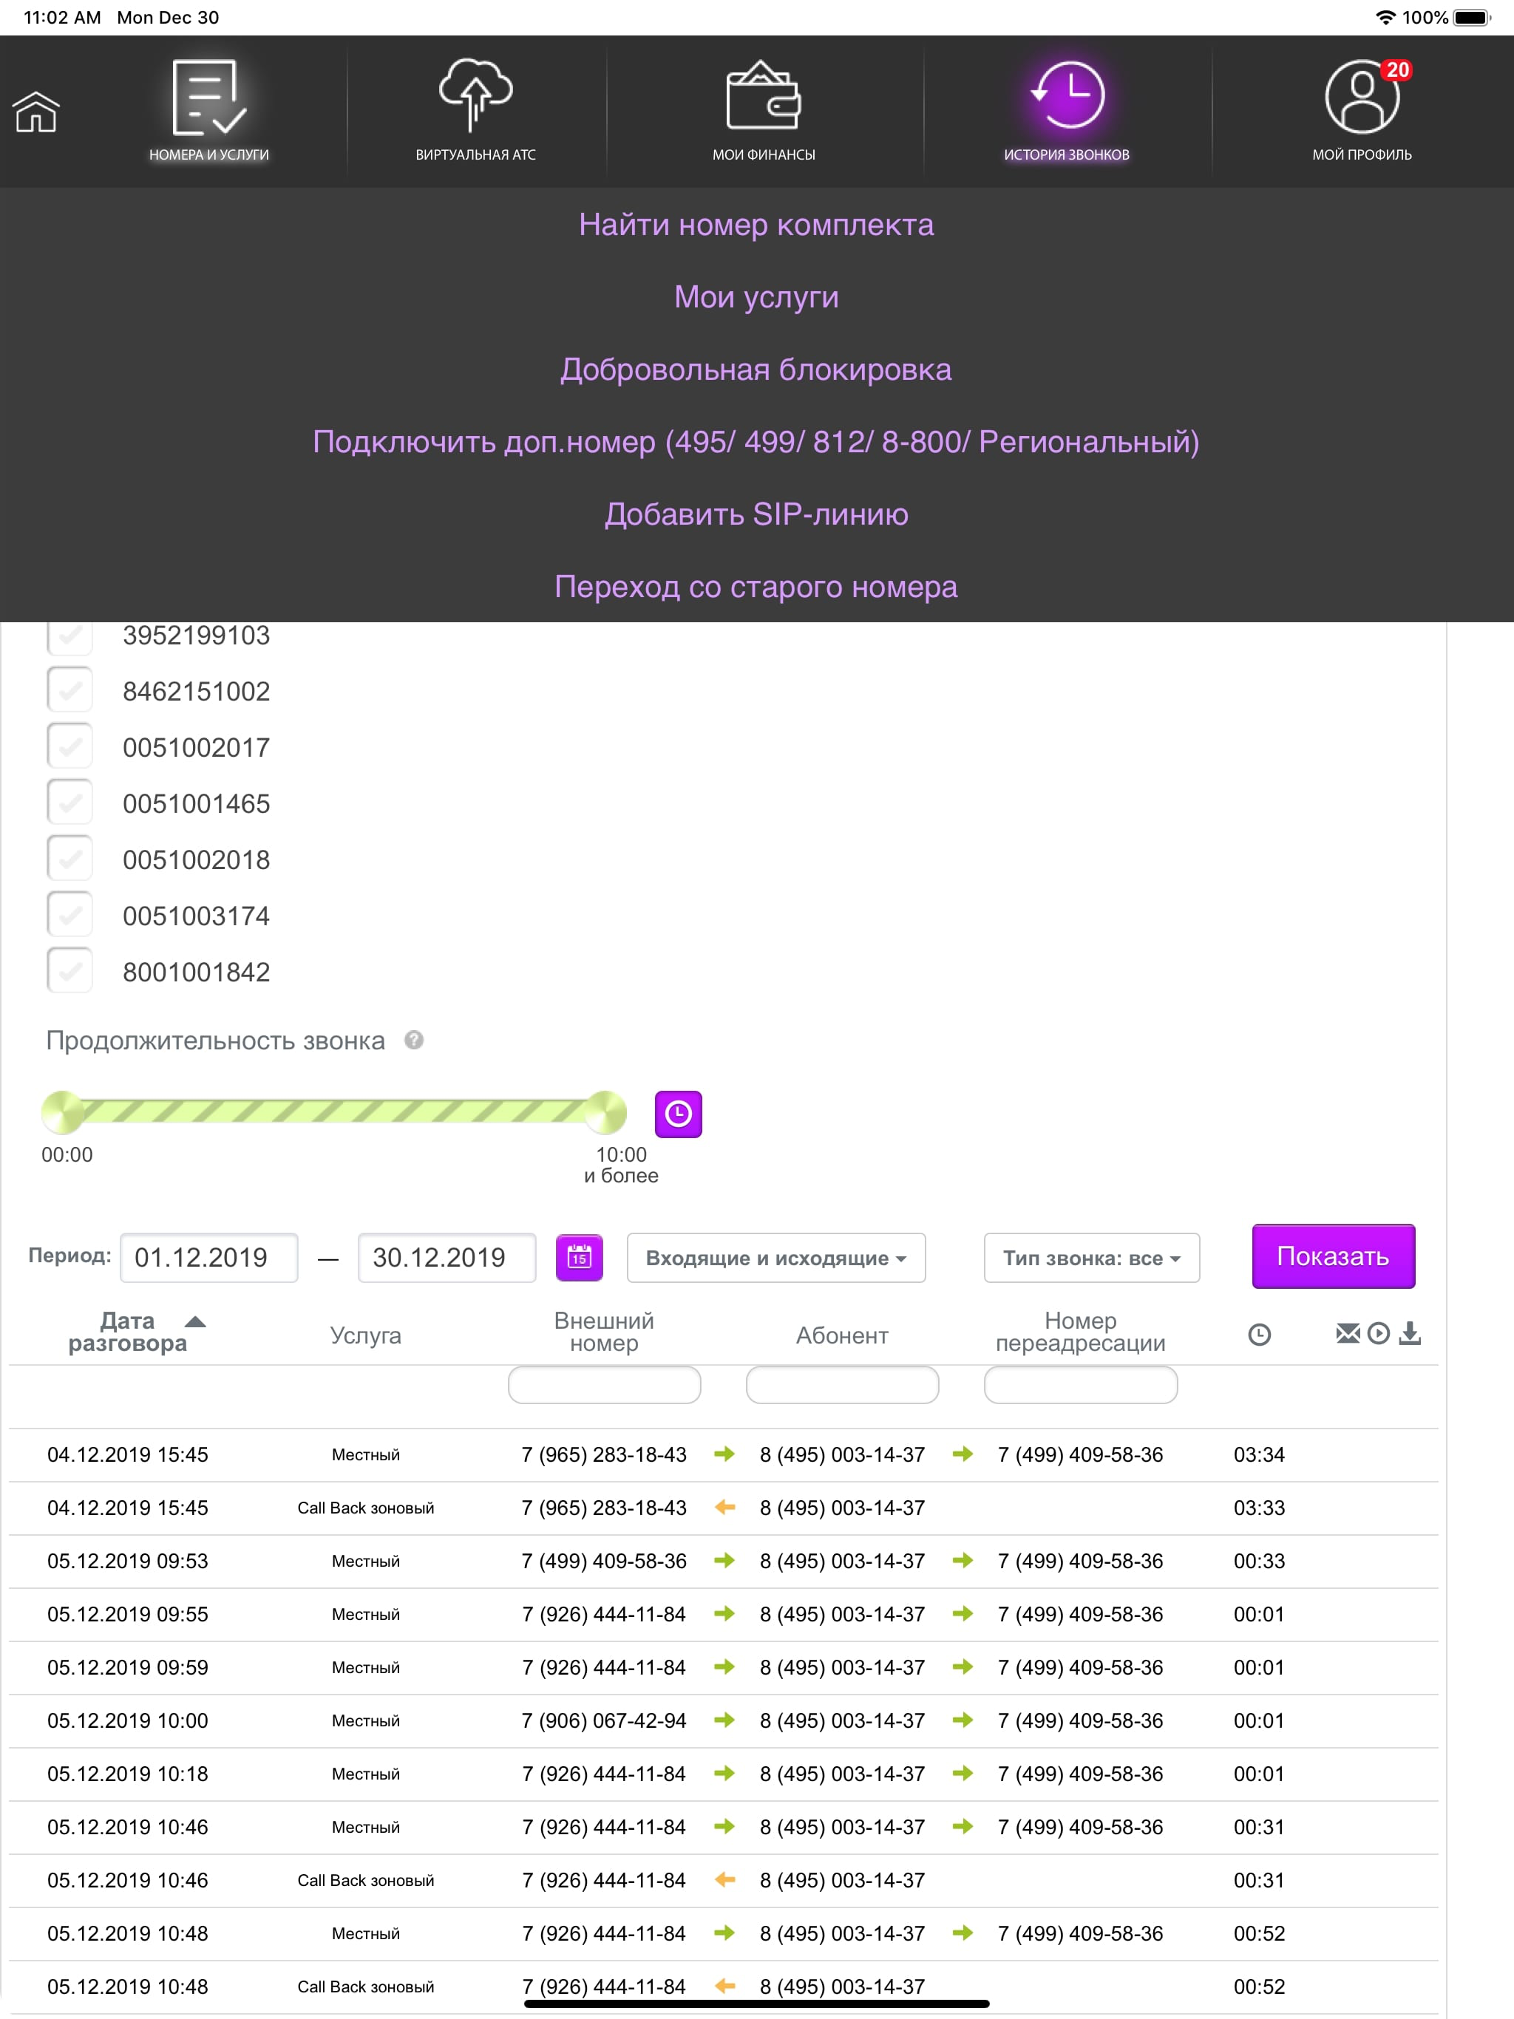Screen dimensions: 1514x2019
Task: Go to the home page icon
Action: point(35,112)
